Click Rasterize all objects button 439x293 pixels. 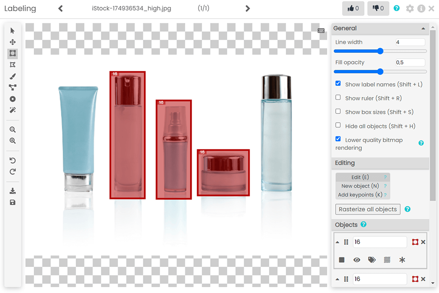point(368,209)
